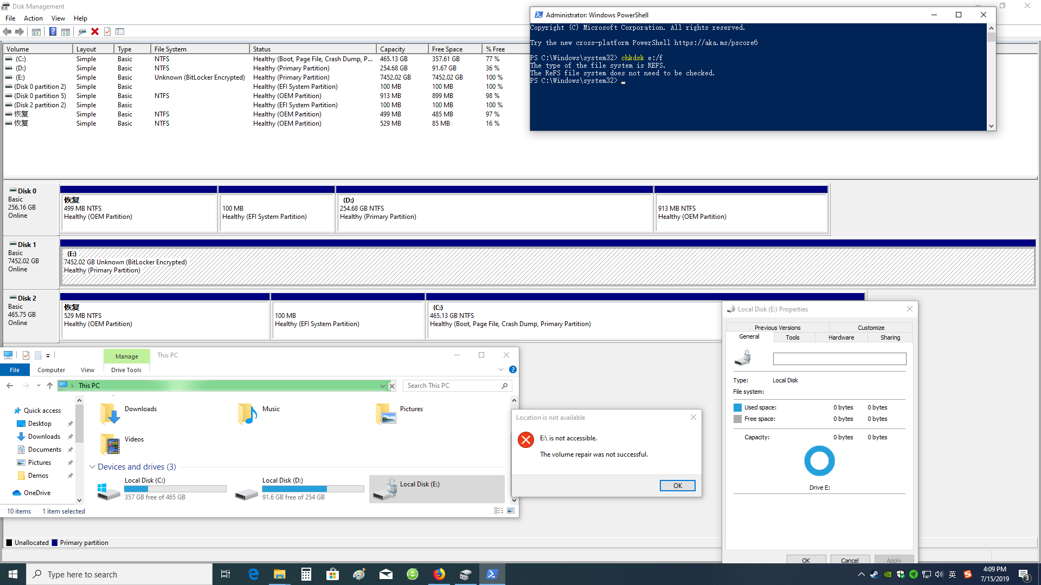
Task: Open NVIDIA tray icon
Action: (887, 574)
